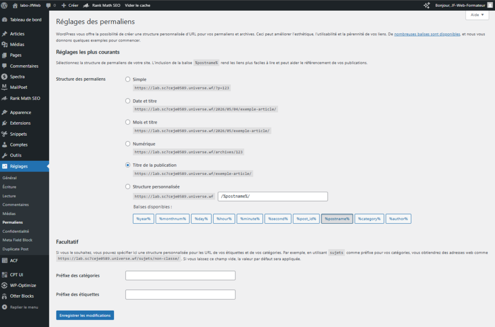Select the Date et titre radio button

coord(128,101)
